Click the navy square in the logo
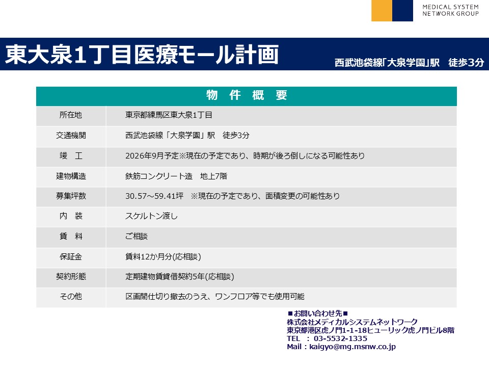Image resolution: width=489 pixels, height=367 pixels. [x=402, y=11]
